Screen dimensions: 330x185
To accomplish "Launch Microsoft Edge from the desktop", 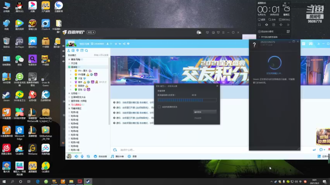I will click(19, 133).
